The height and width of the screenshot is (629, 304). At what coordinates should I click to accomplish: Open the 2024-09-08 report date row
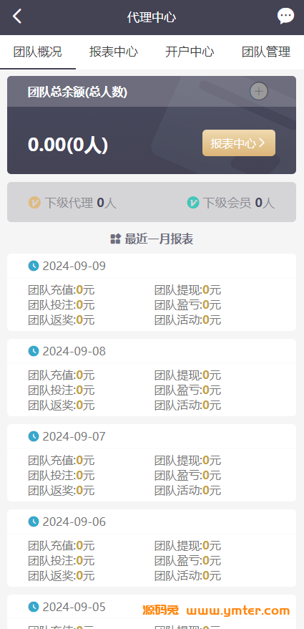point(152,351)
